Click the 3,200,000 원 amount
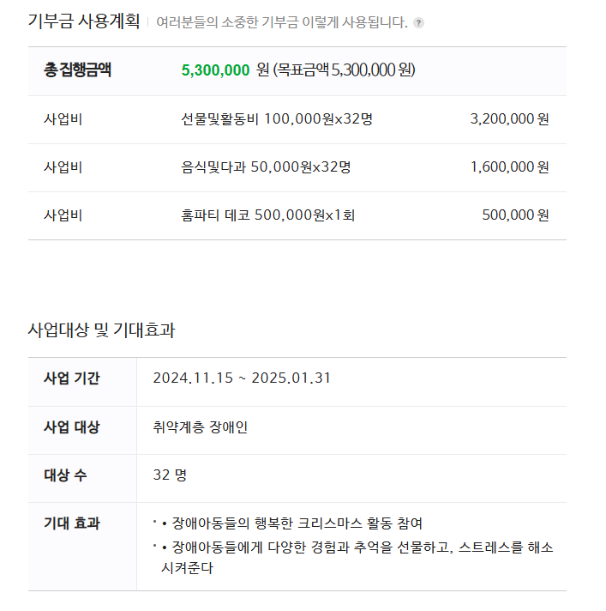Viewport: 606px width, 611px height. point(509,118)
